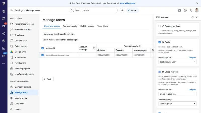Go Back from invite preview
Screen dimensions: 201x113
coord(48,79)
